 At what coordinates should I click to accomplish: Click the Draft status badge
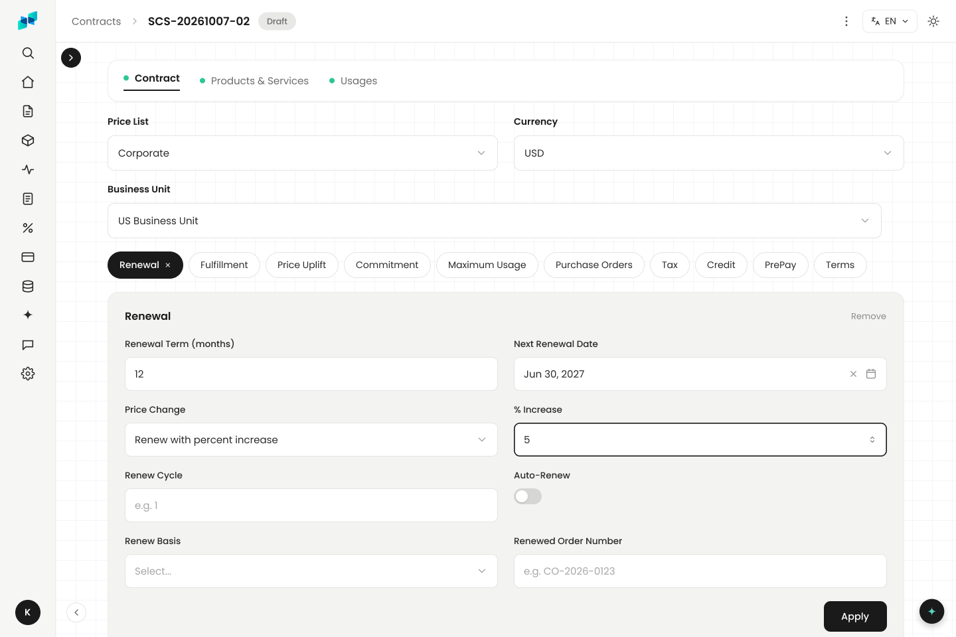pos(277,21)
